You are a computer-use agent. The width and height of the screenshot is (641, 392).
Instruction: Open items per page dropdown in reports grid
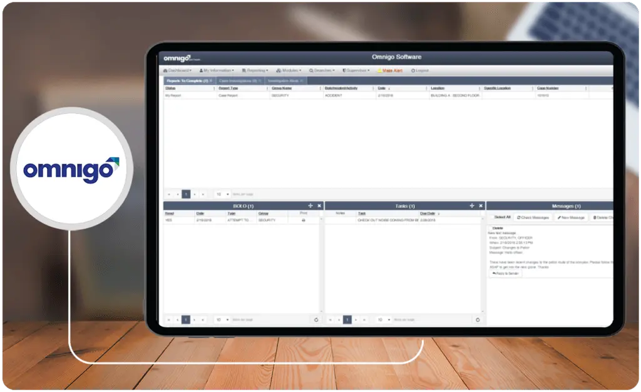222,194
